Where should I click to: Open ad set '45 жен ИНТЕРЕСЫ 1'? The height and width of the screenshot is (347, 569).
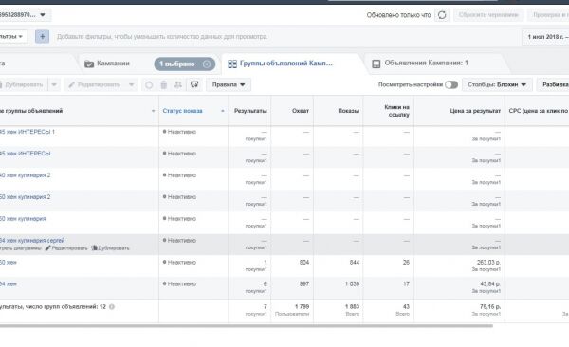[28, 132]
